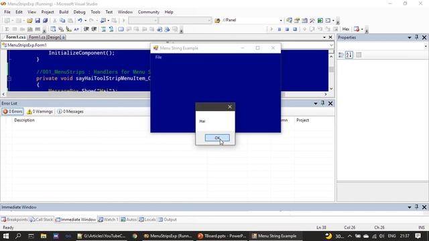
Task: Click Property Pages icon in Properties panel
Action: (359, 55)
